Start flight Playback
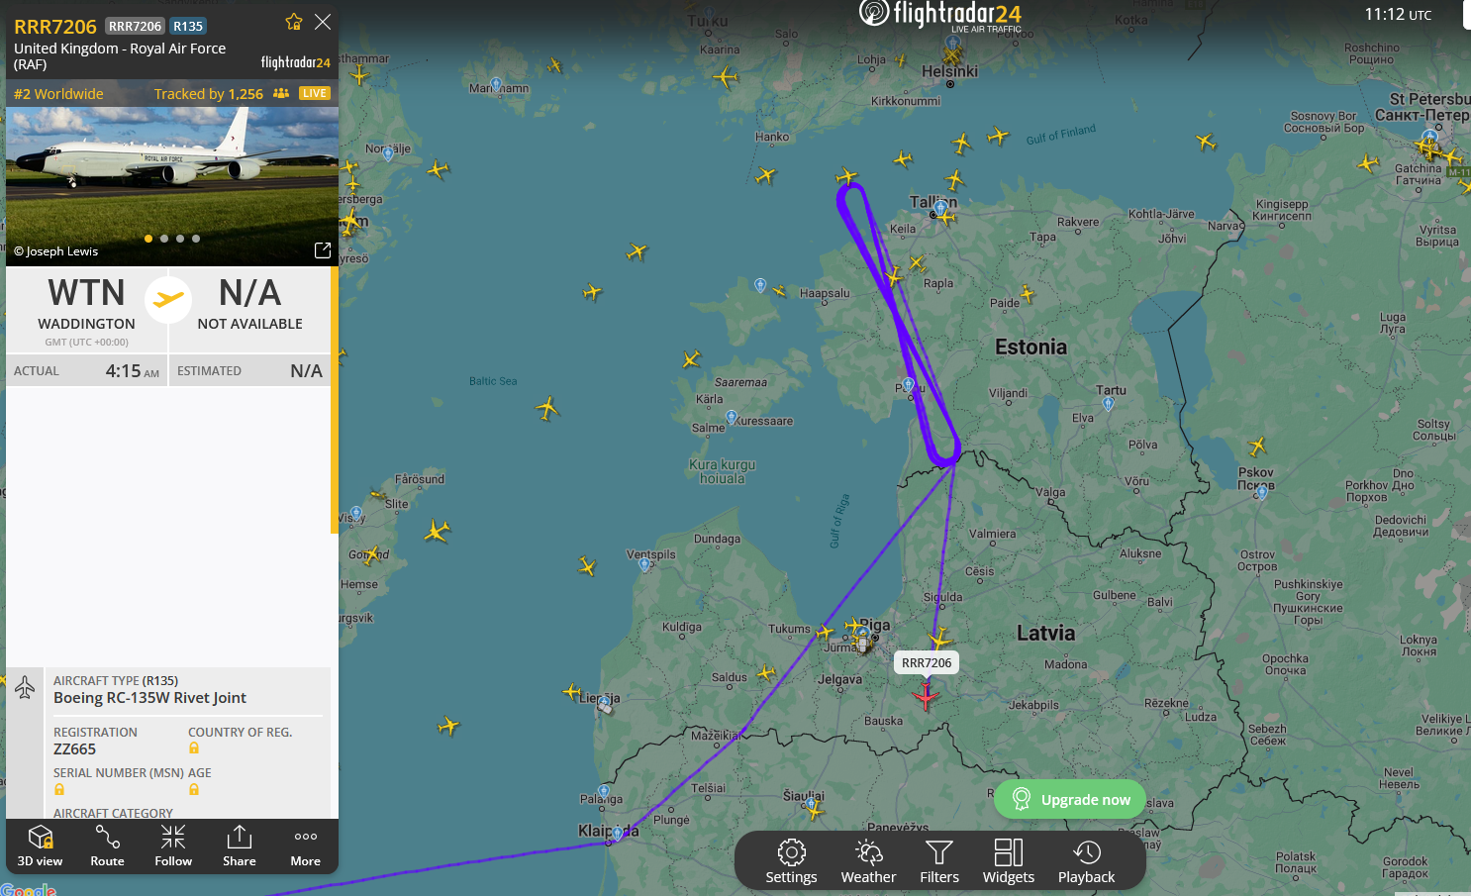 point(1086,861)
